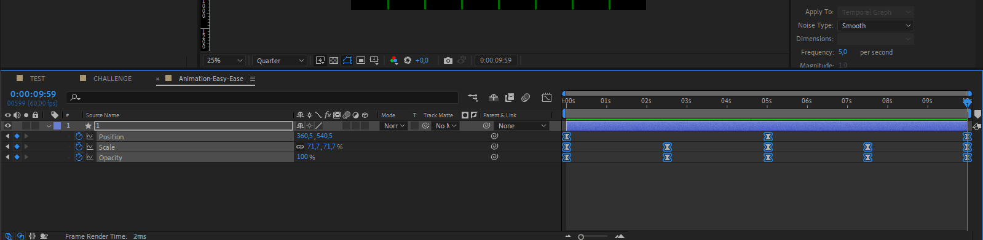Open layer 1 Track Matte dropdown
Image resolution: width=983 pixels, height=240 pixels.
(x=446, y=126)
